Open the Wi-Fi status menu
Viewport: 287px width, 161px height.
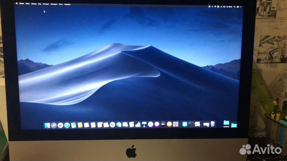215,6
